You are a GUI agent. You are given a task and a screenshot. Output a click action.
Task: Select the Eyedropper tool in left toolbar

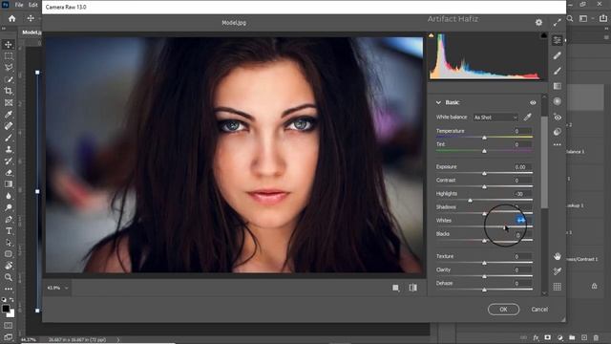point(9,115)
